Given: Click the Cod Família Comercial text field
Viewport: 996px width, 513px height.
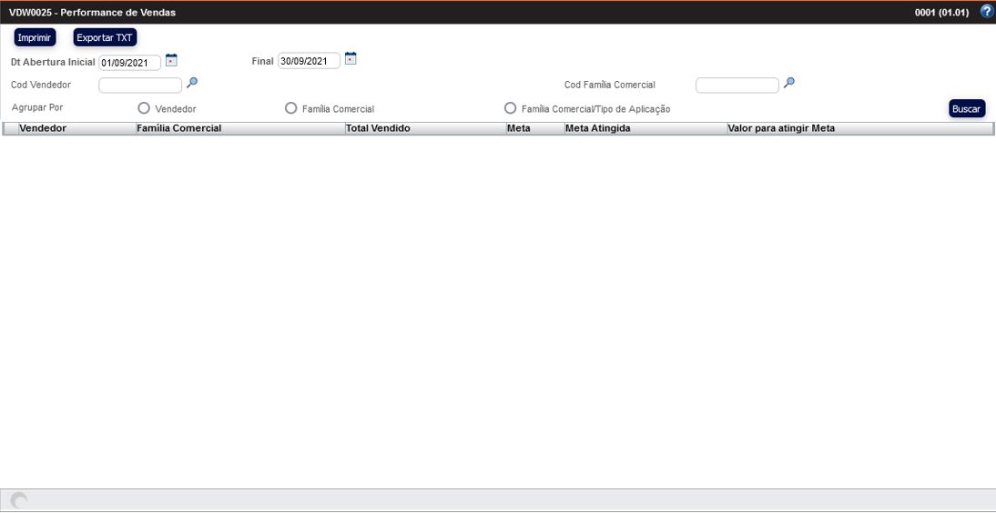Looking at the screenshot, I should point(737,85).
